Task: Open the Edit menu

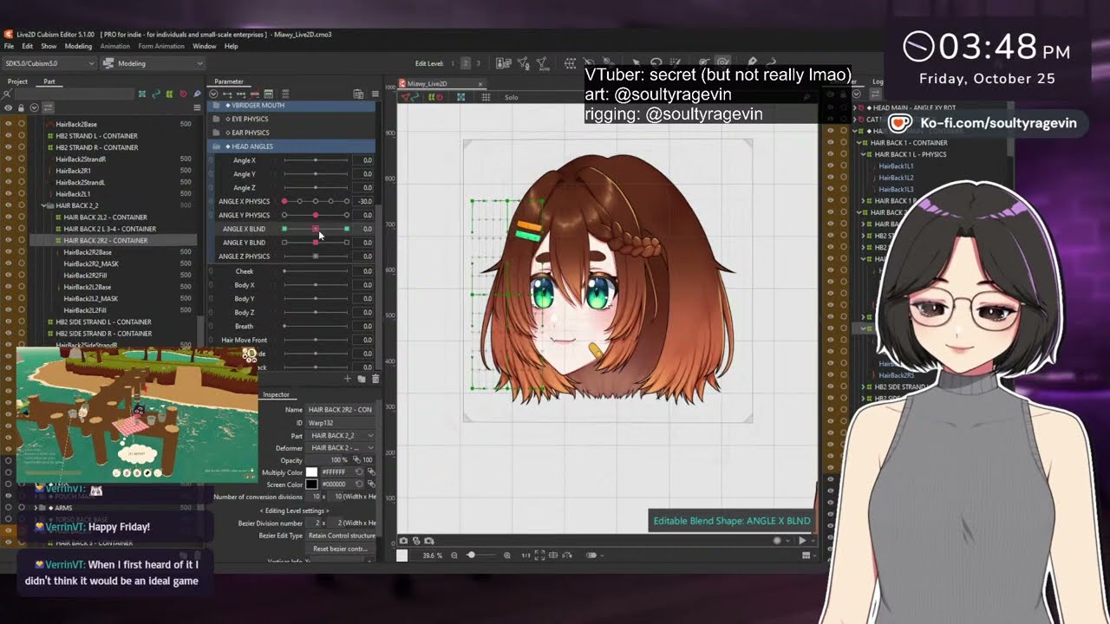Action: pos(28,46)
